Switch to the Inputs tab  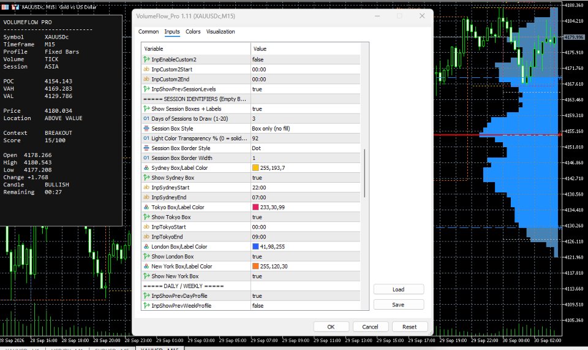172,31
